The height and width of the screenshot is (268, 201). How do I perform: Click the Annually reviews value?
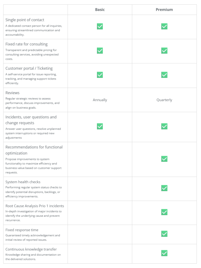pyautogui.click(x=100, y=100)
